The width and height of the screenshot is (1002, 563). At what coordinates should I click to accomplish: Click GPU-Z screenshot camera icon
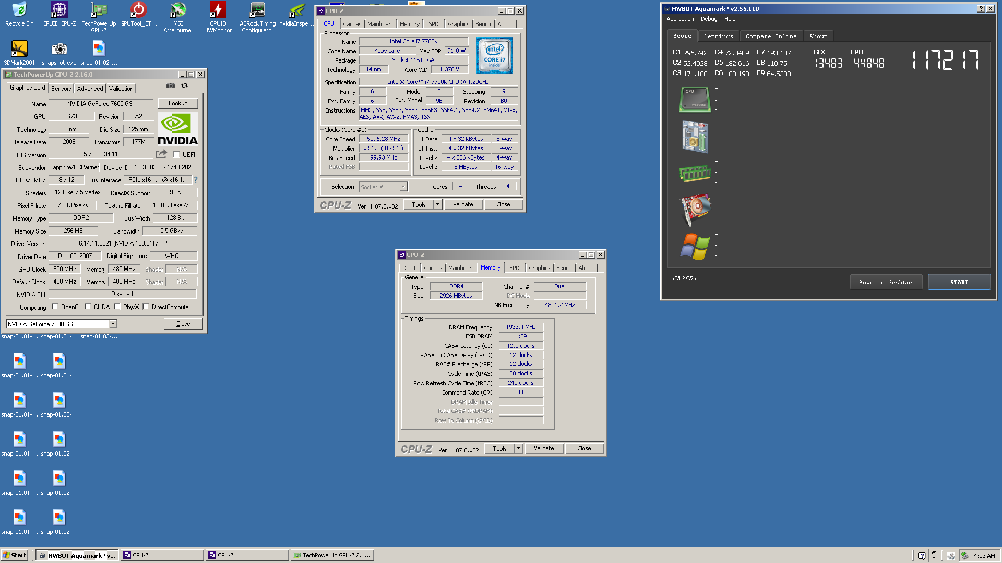point(171,85)
